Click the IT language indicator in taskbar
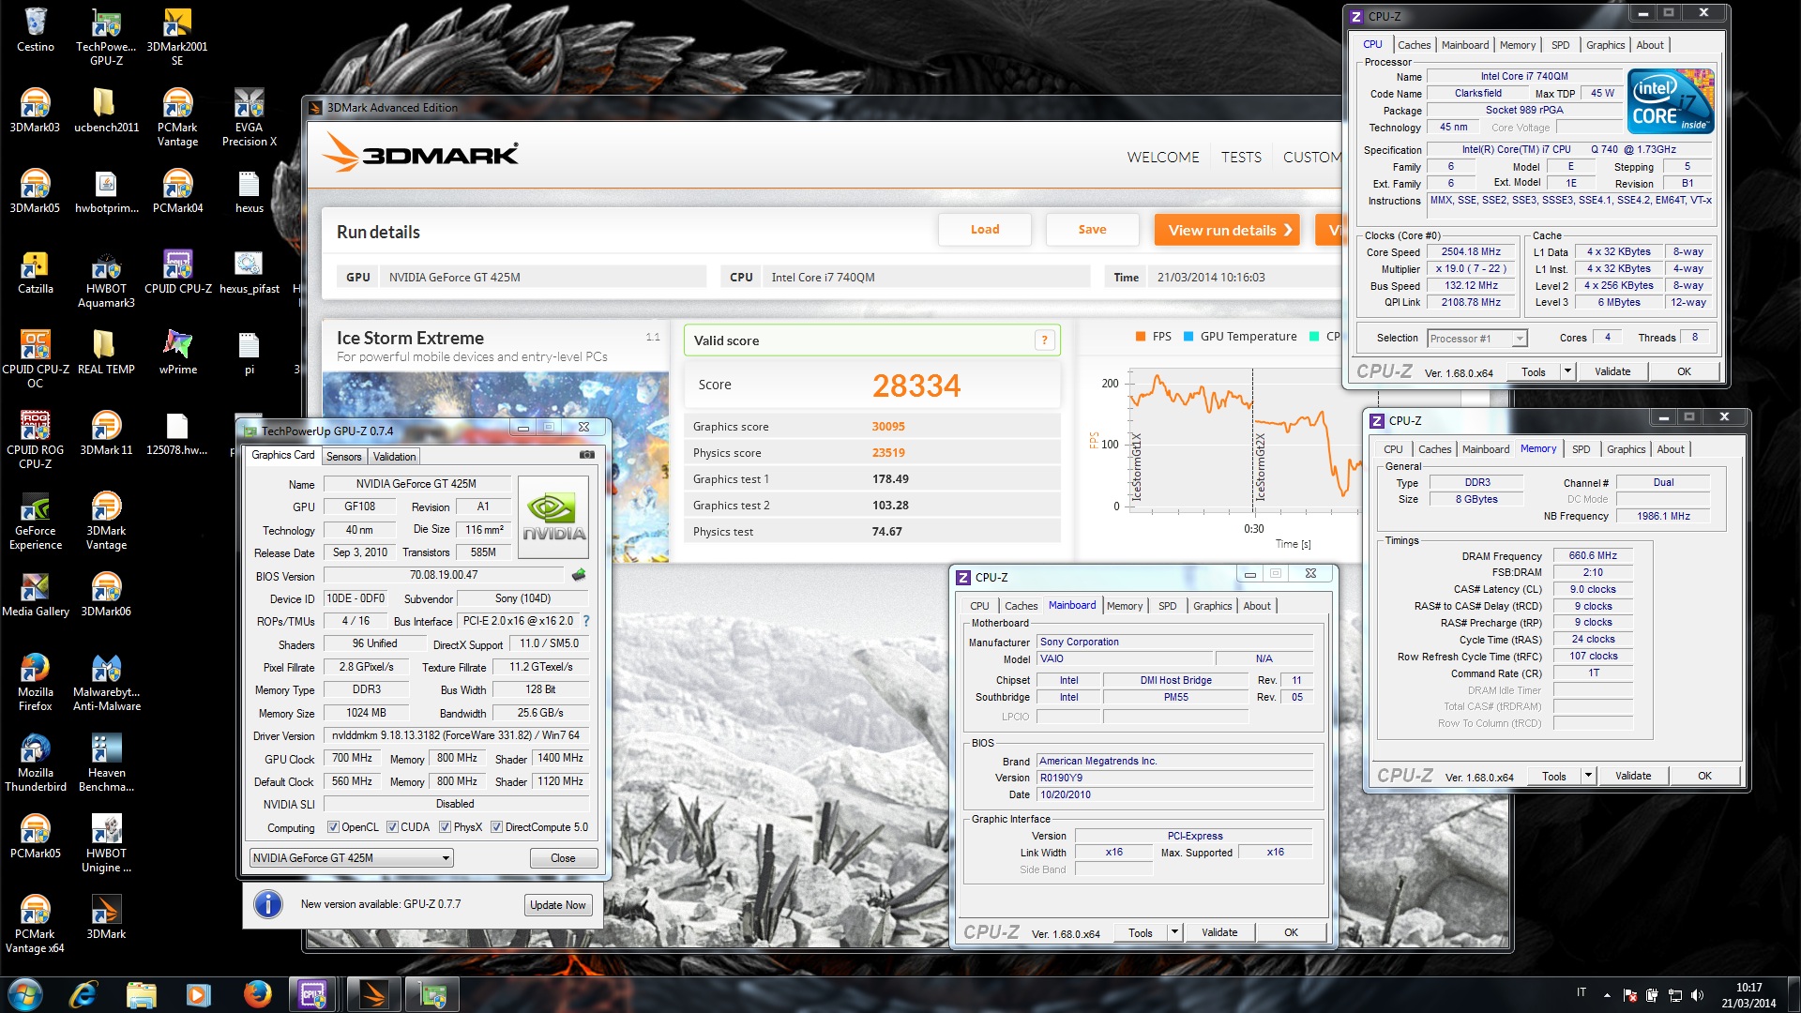This screenshot has width=1801, height=1013. tap(1581, 992)
